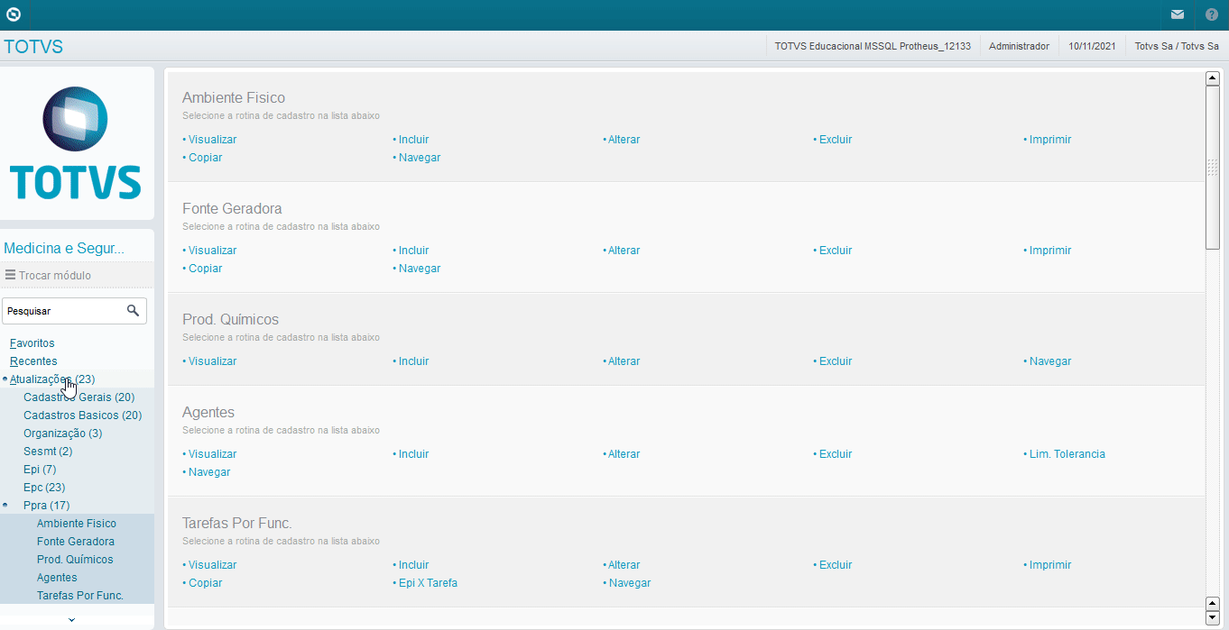Click Incluir under Prod. Químicos
The image size is (1229, 630).
pyautogui.click(x=413, y=361)
